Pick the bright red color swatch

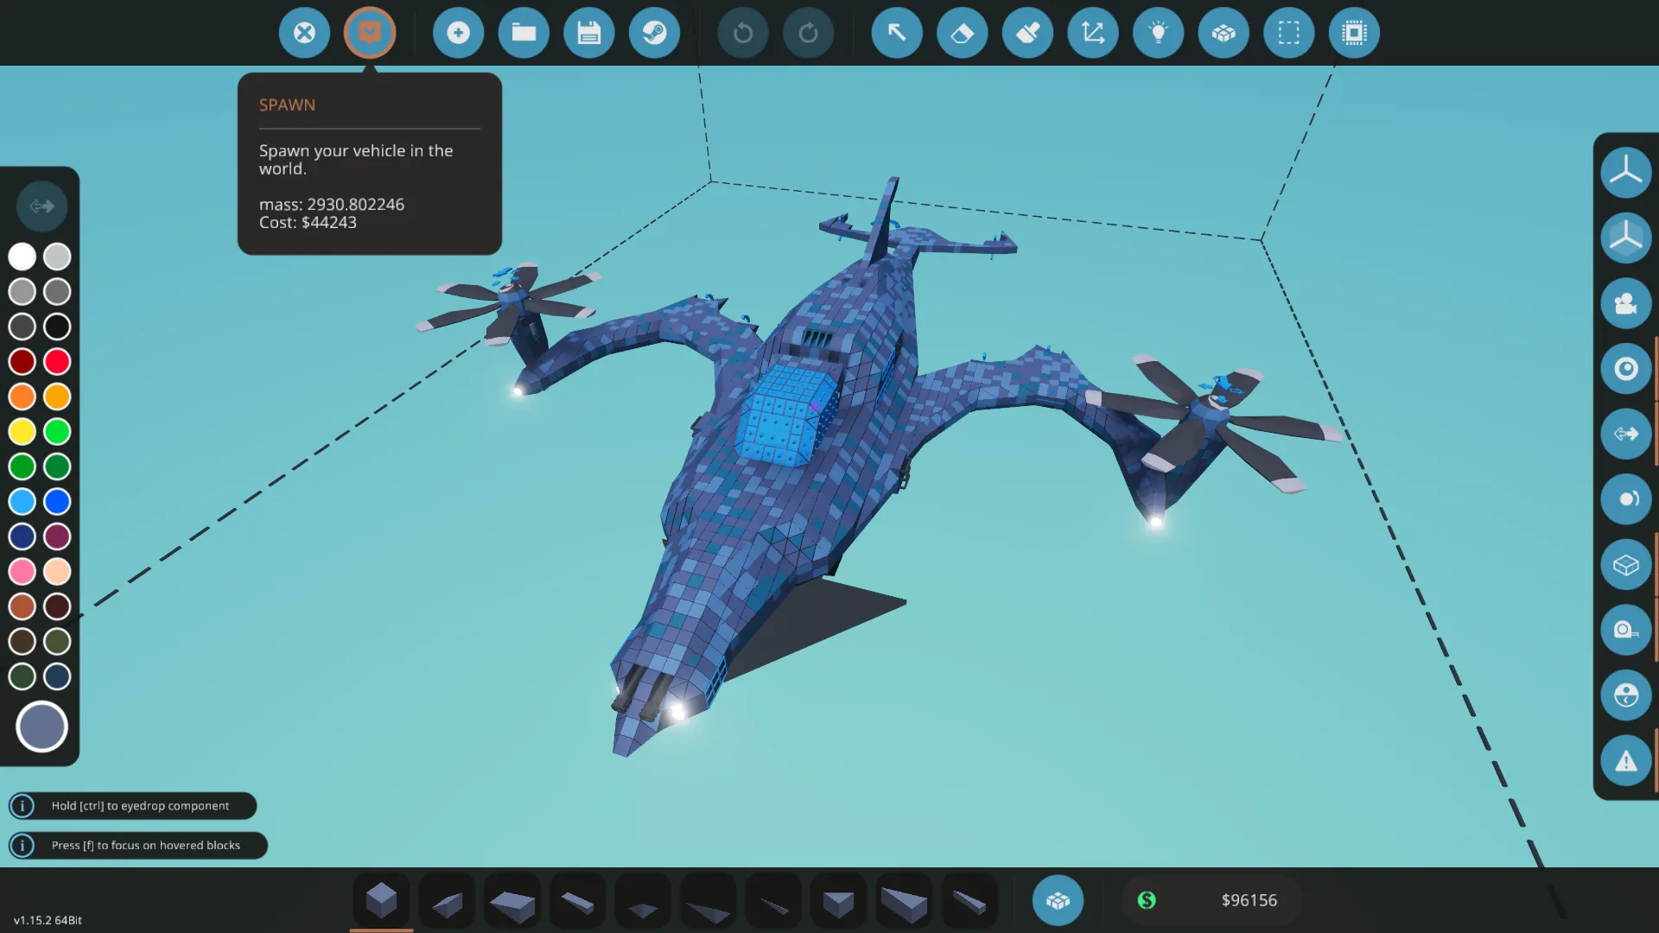point(57,361)
